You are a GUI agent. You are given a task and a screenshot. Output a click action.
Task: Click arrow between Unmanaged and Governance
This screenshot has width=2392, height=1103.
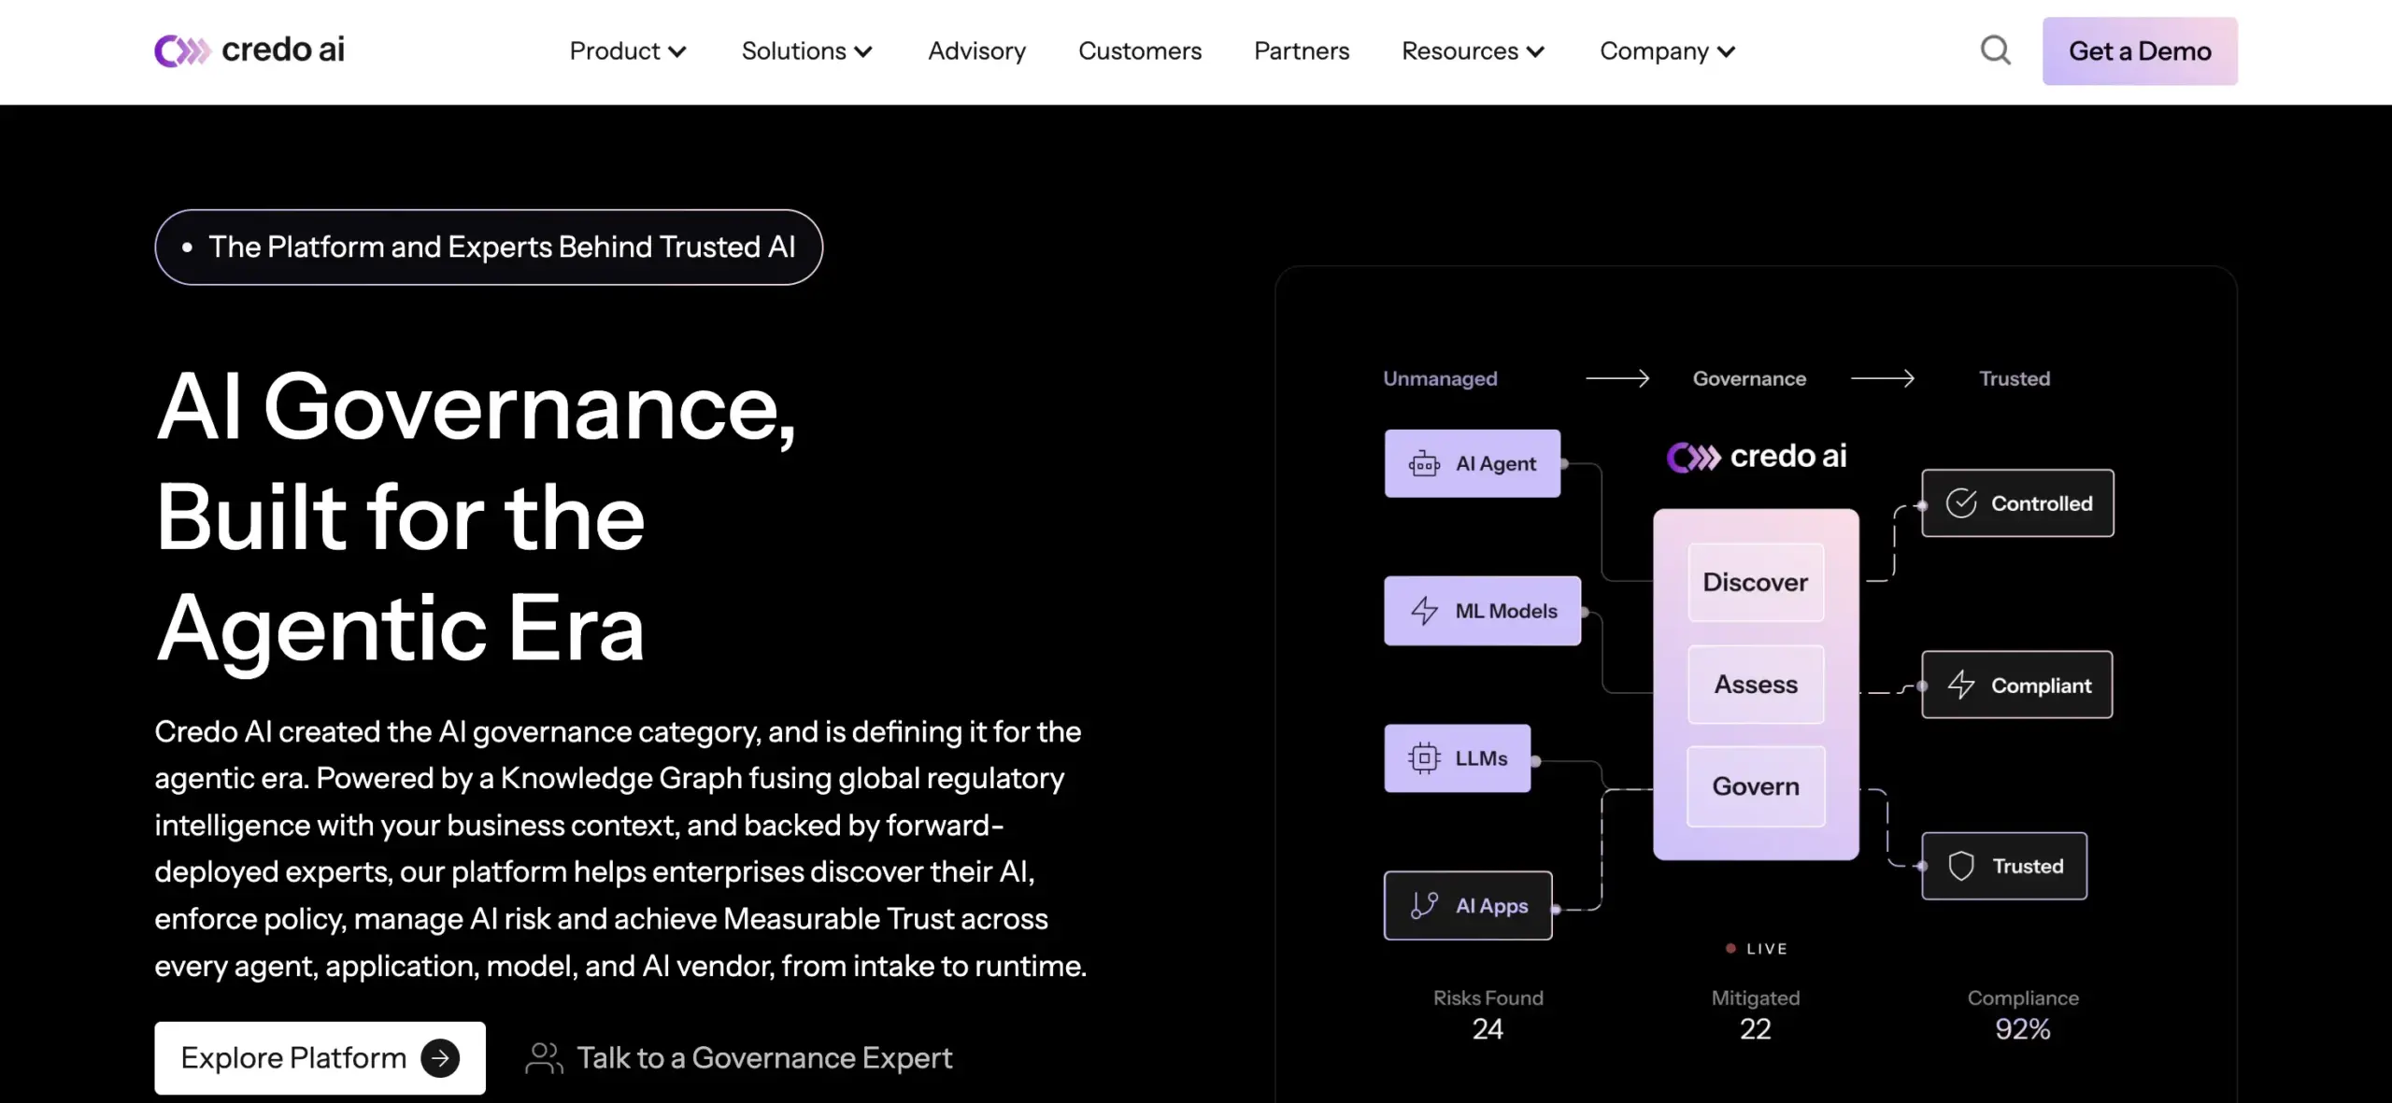coord(1617,378)
